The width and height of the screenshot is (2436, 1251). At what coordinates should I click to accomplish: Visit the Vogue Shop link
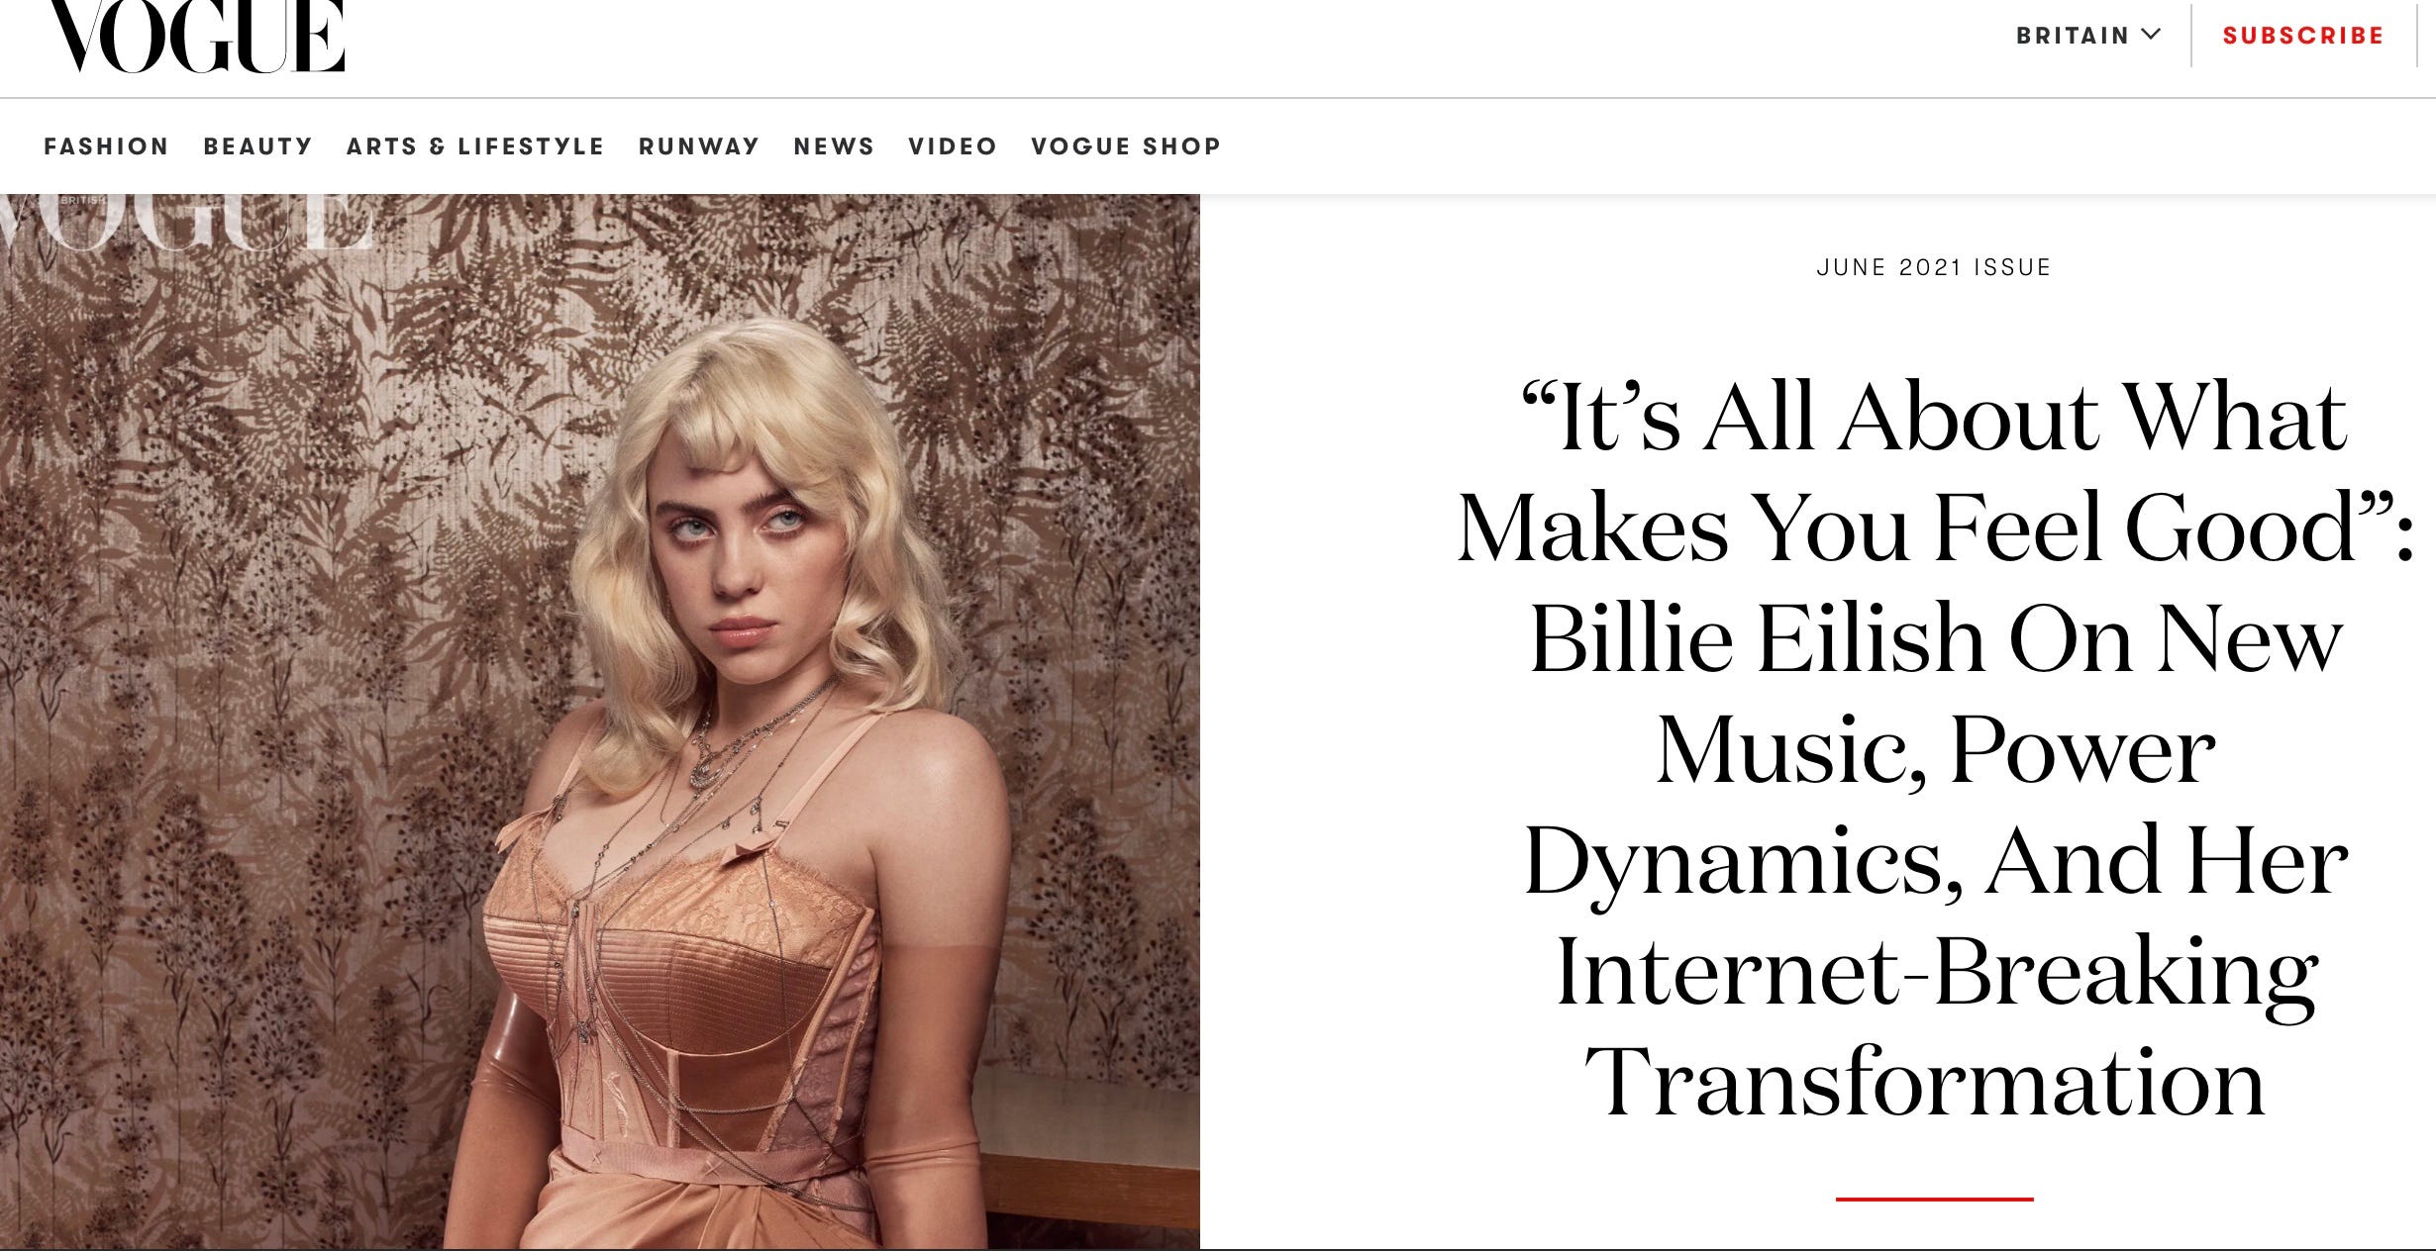tap(1126, 146)
